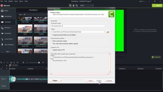
Task: Open the Media panel
Action: tap(8, 11)
